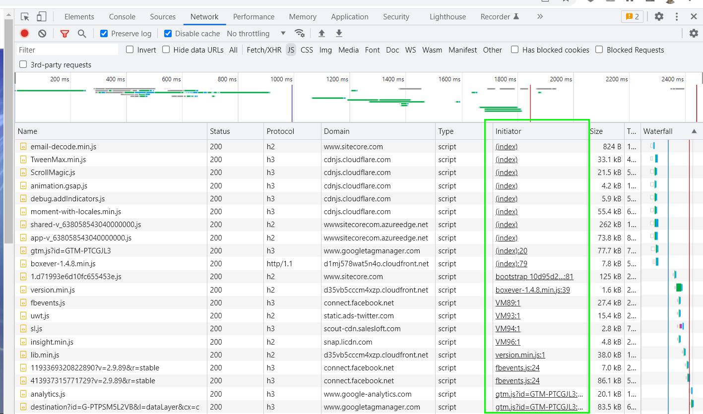Show more tabs chevron icon

pyautogui.click(x=540, y=17)
